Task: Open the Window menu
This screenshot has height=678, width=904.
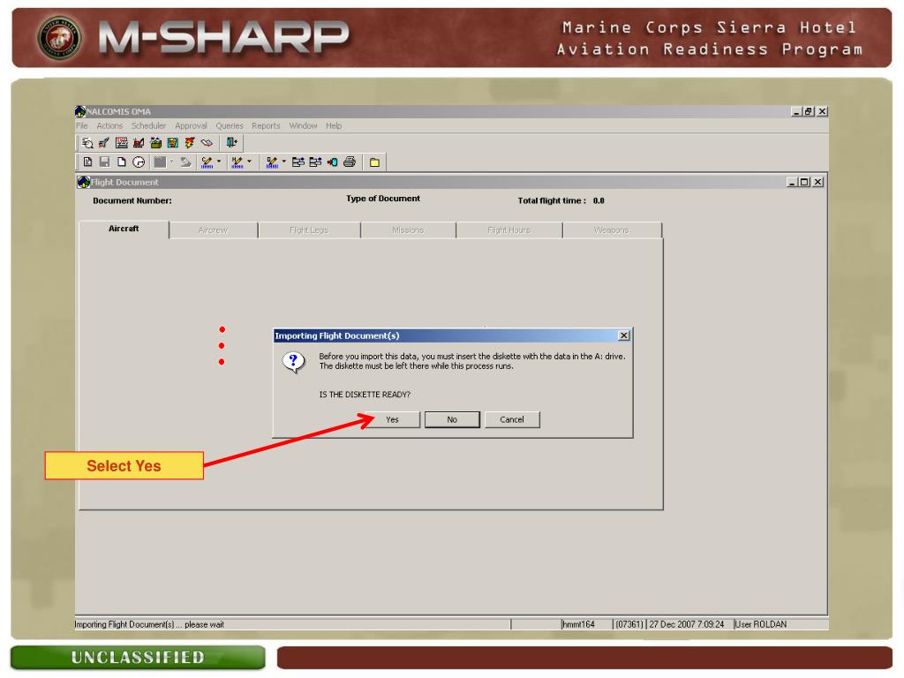Action: (x=304, y=125)
